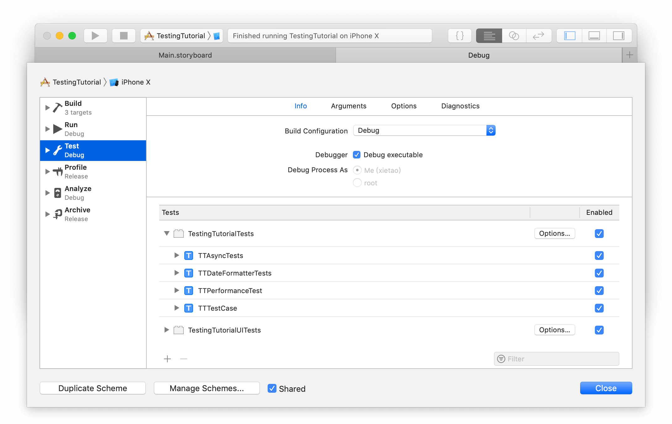Click the Manage Schemes… button
Image resolution: width=672 pixels, height=424 pixels.
(x=207, y=388)
